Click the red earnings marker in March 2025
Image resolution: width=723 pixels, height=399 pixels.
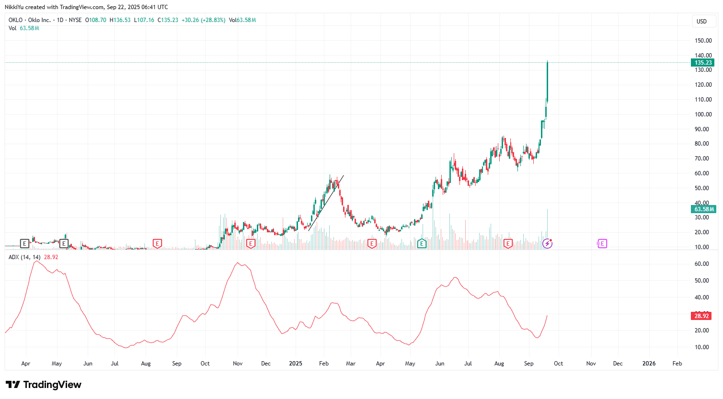pyautogui.click(x=372, y=244)
